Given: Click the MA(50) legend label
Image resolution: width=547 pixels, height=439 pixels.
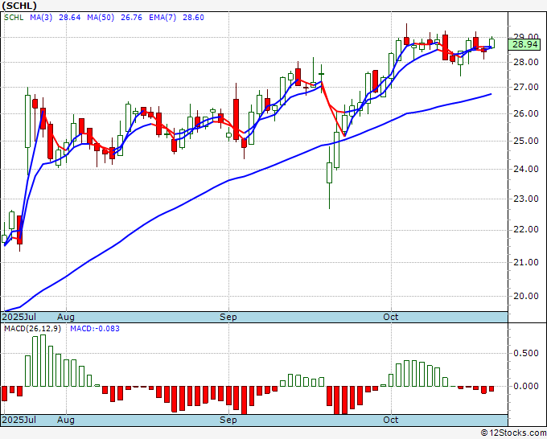Looking at the screenshot, I should [101, 18].
